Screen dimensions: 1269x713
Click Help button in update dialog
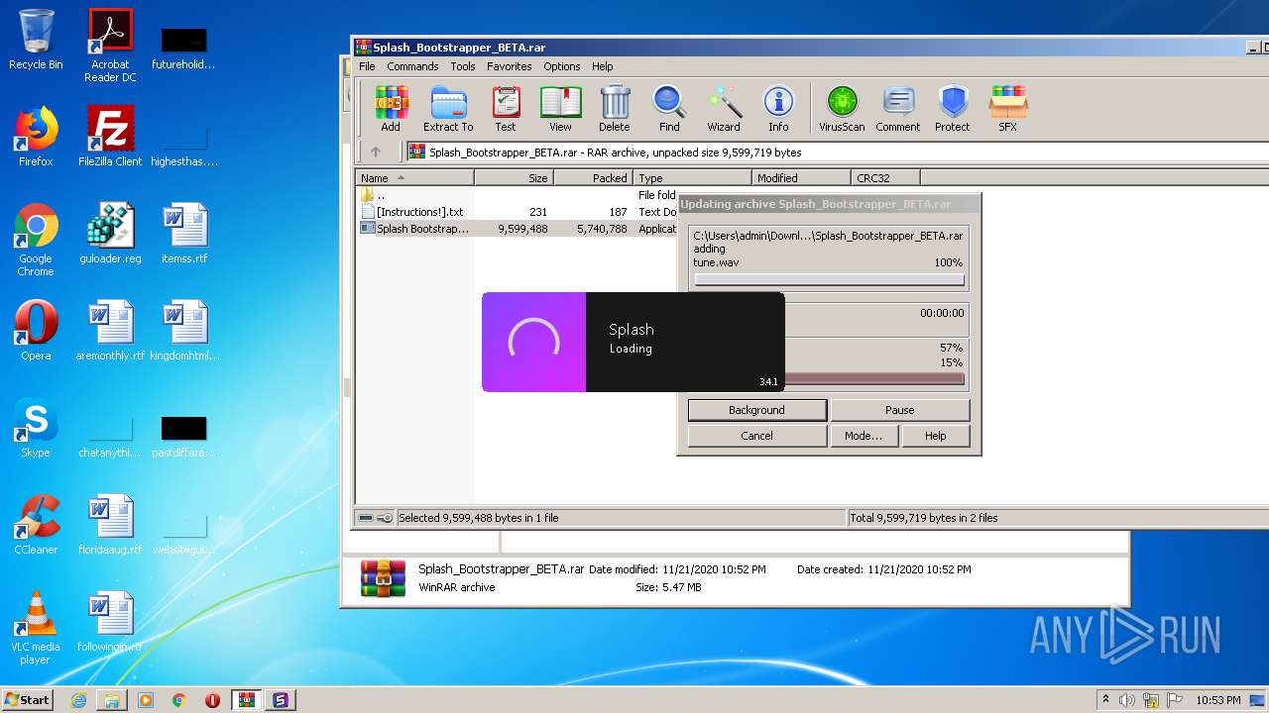[x=935, y=436]
